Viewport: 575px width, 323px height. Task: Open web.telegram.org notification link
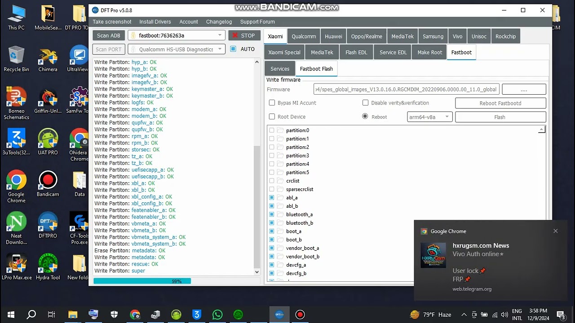pyautogui.click(x=472, y=289)
